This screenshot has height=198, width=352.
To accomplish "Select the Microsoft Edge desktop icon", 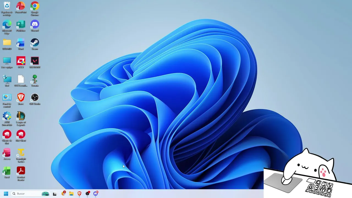I will point(7,27).
